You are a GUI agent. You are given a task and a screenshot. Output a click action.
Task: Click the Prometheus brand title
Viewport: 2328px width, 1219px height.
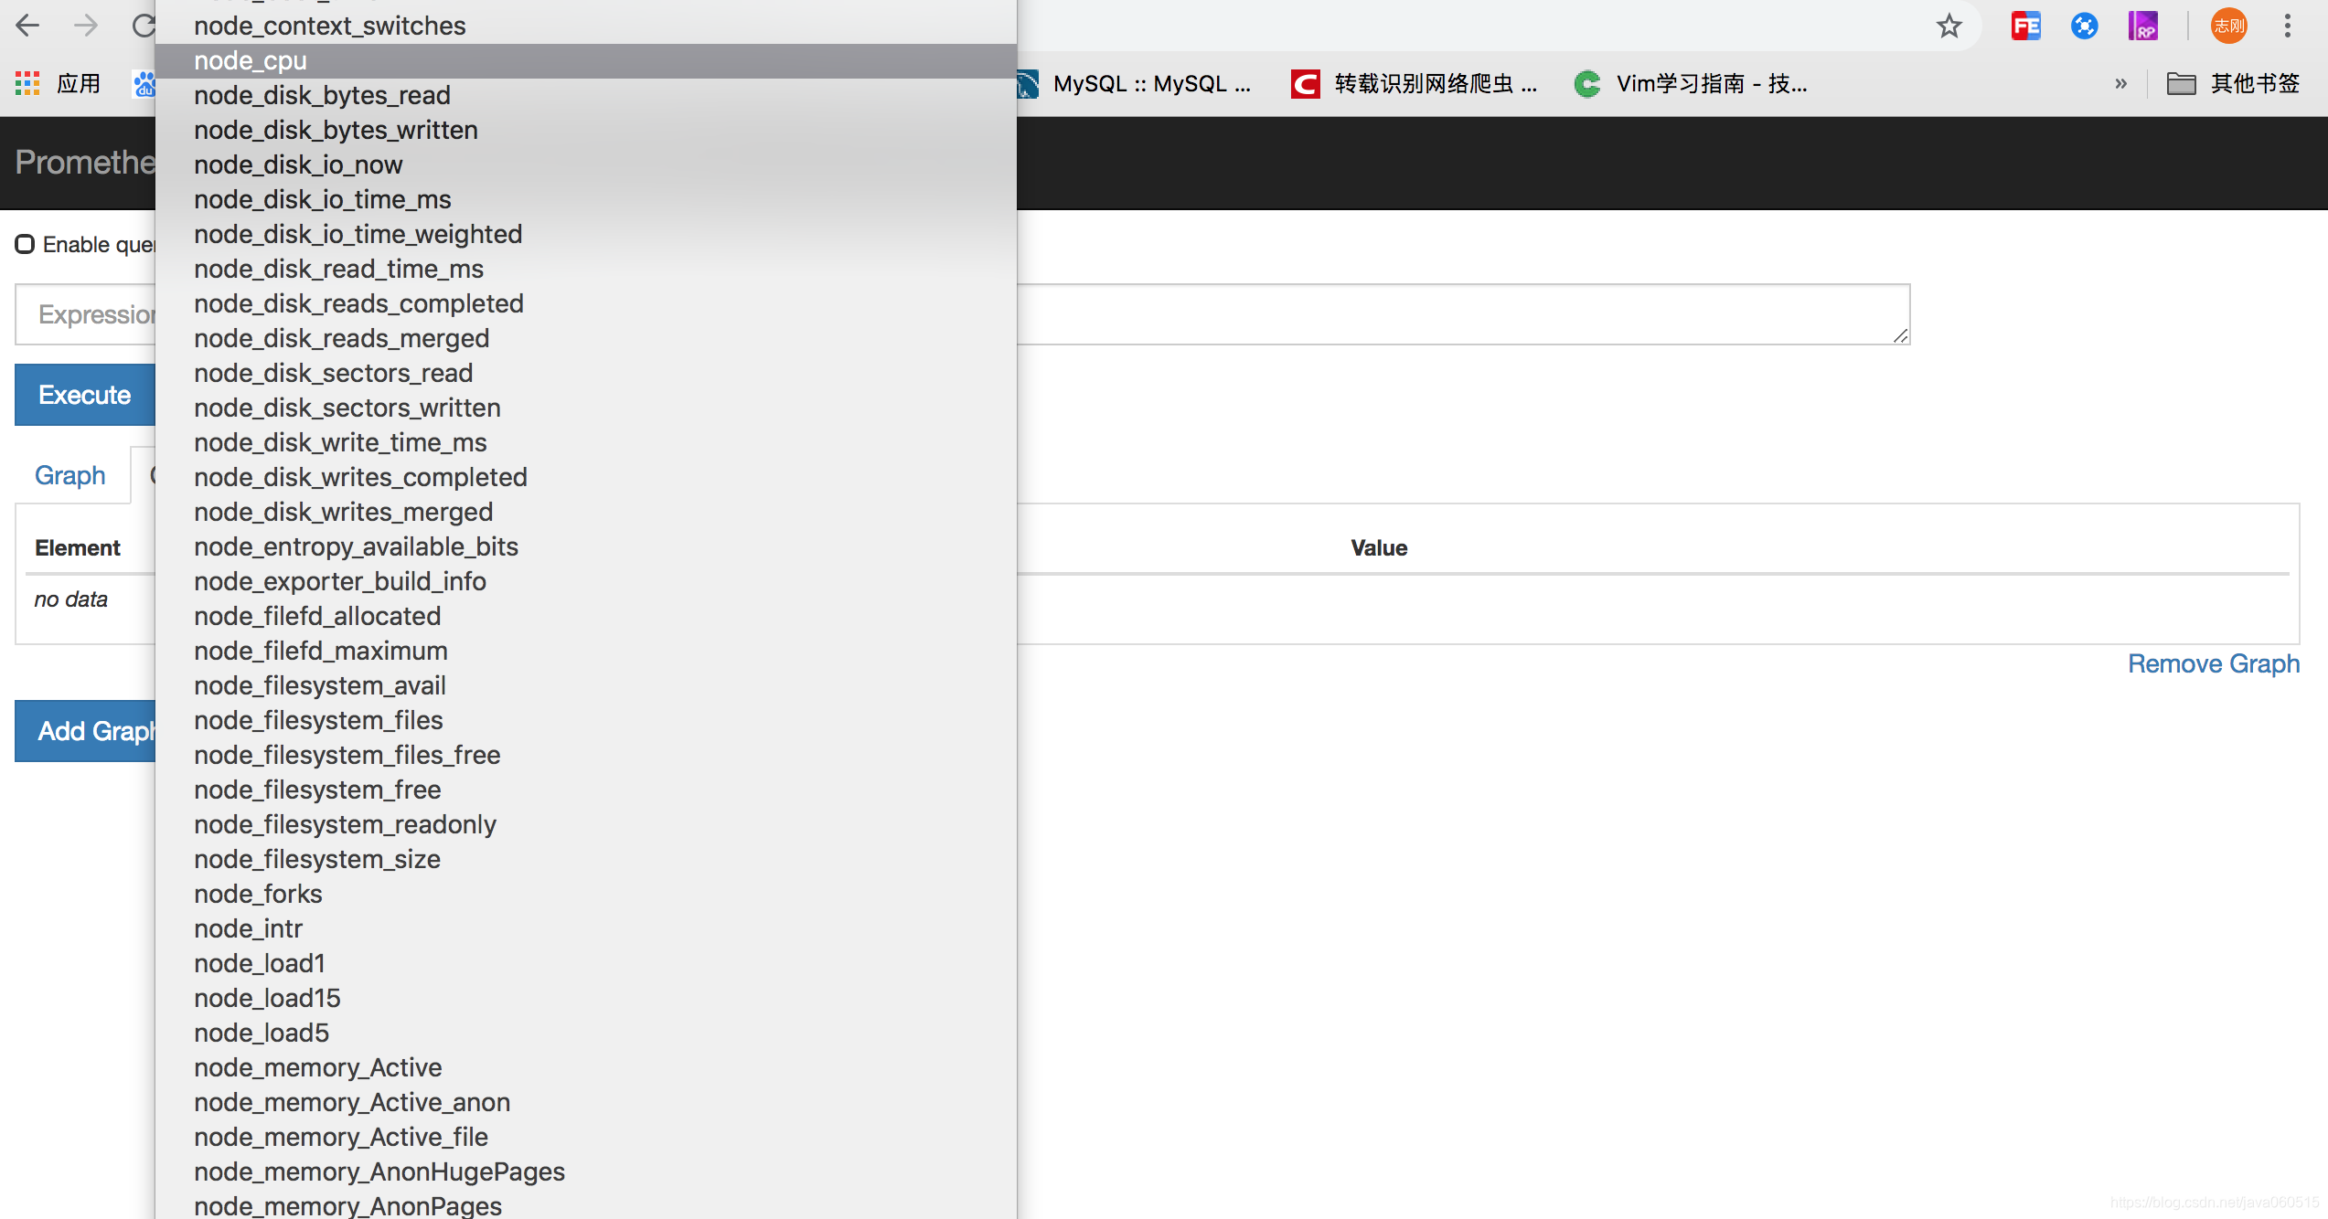(x=85, y=162)
